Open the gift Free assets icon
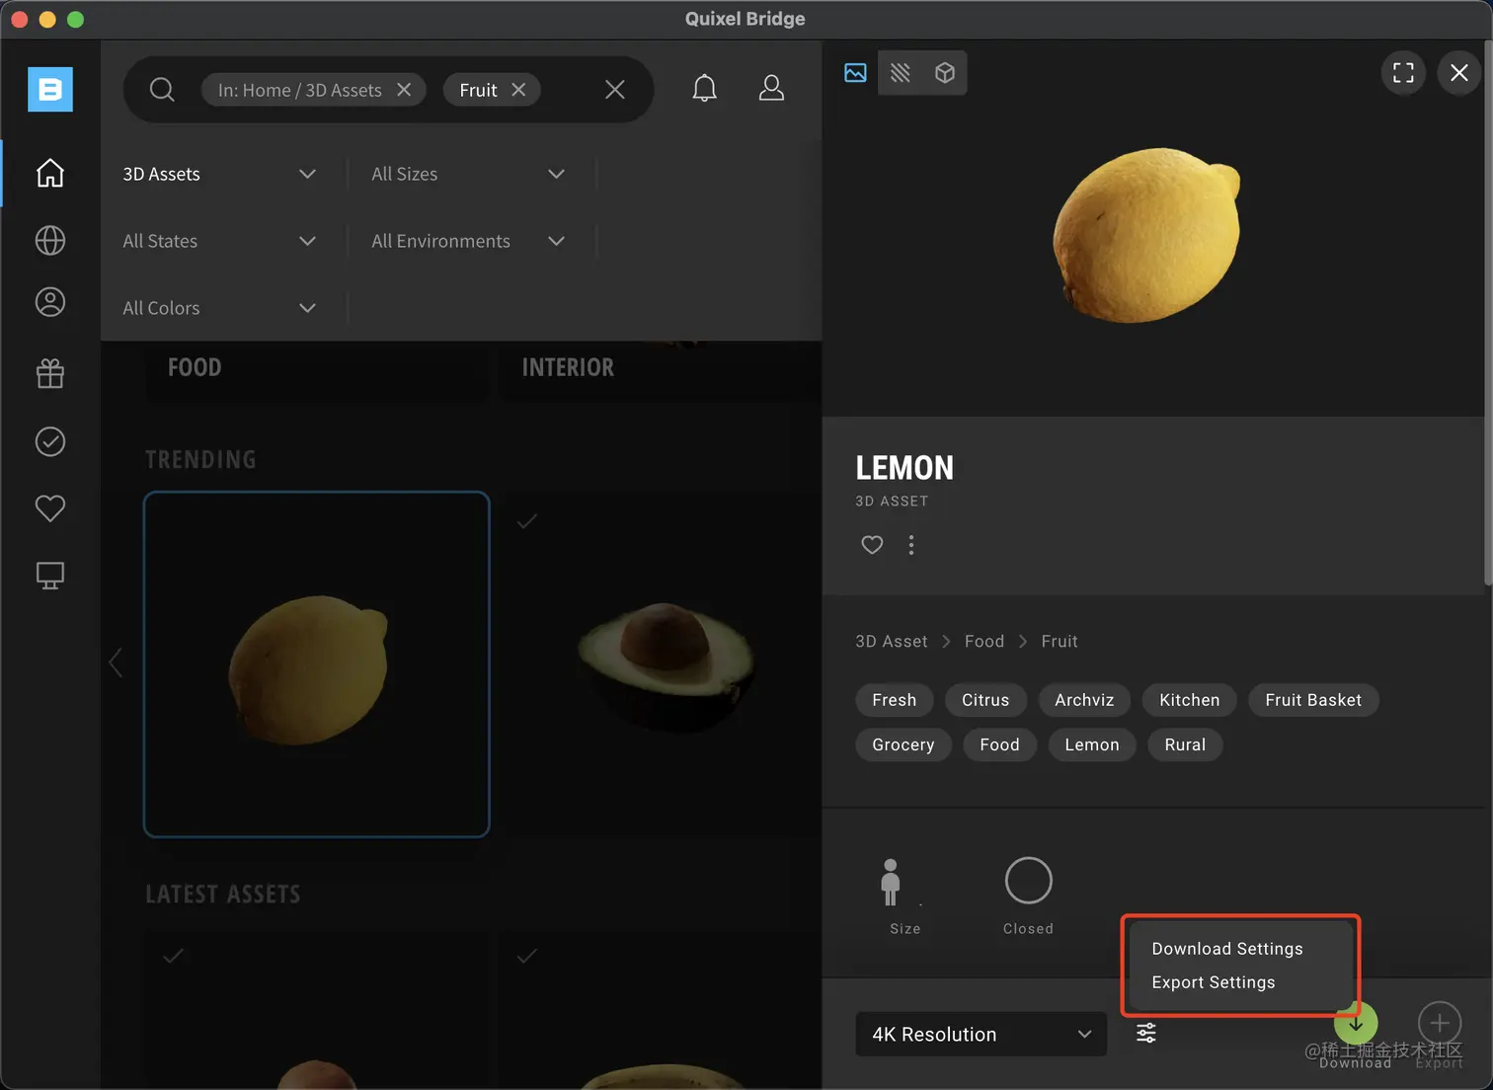The image size is (1493, 1090). [50, 373]
